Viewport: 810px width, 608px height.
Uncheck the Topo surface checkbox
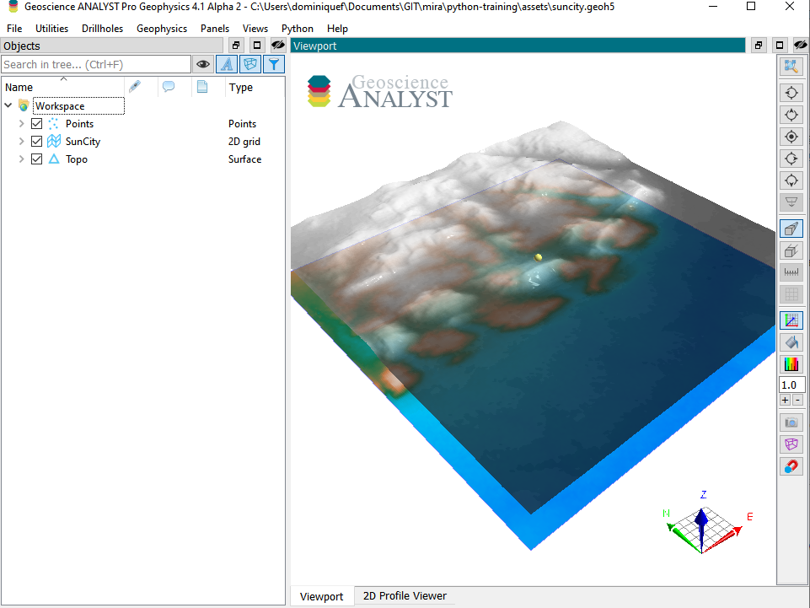[x=37, y=159]
